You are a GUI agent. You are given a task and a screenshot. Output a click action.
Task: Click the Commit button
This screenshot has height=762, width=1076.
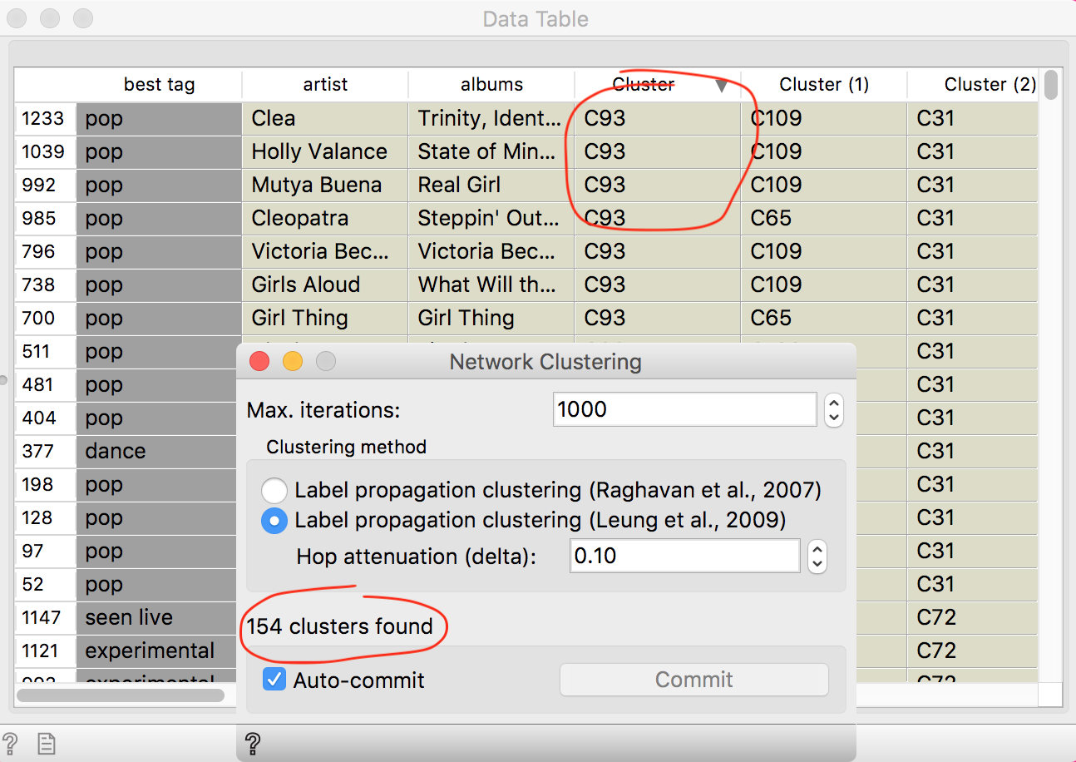[694, 679]
